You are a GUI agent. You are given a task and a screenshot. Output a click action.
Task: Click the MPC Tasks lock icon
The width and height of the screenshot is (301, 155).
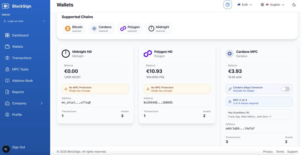[7, 69]
